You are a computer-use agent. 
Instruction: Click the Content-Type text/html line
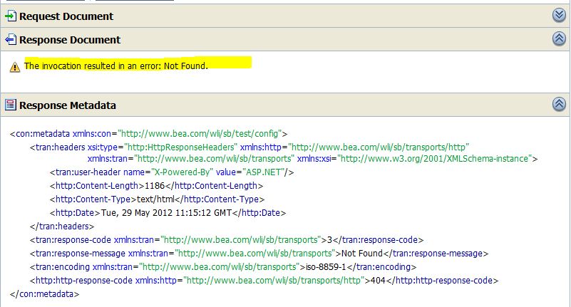[158, 199]
